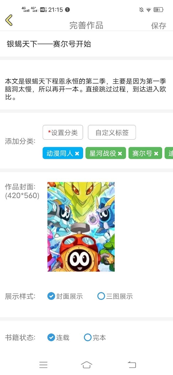173x375 pixels.
Task: Change the work cover image
Action: pos(81,227)
